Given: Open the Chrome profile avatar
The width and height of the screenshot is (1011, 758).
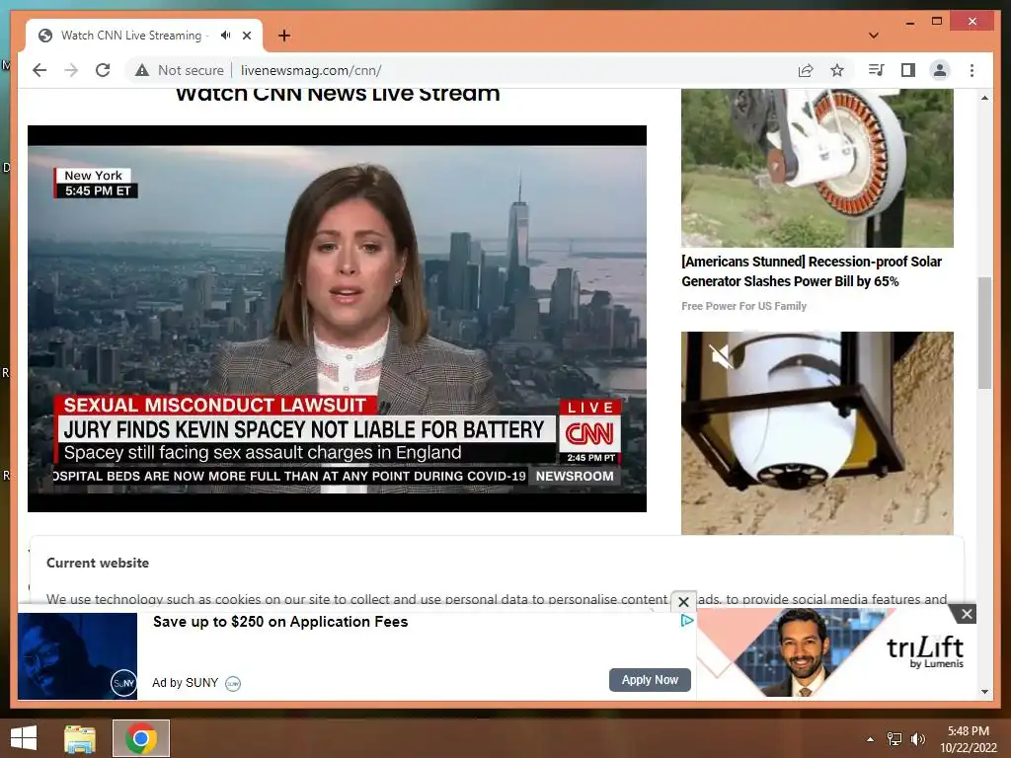Looking at the screenshot, I should 940,70.
